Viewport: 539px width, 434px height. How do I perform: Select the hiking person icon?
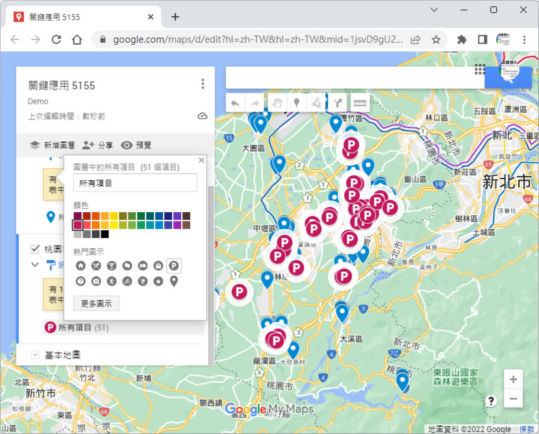click(112, 282)
